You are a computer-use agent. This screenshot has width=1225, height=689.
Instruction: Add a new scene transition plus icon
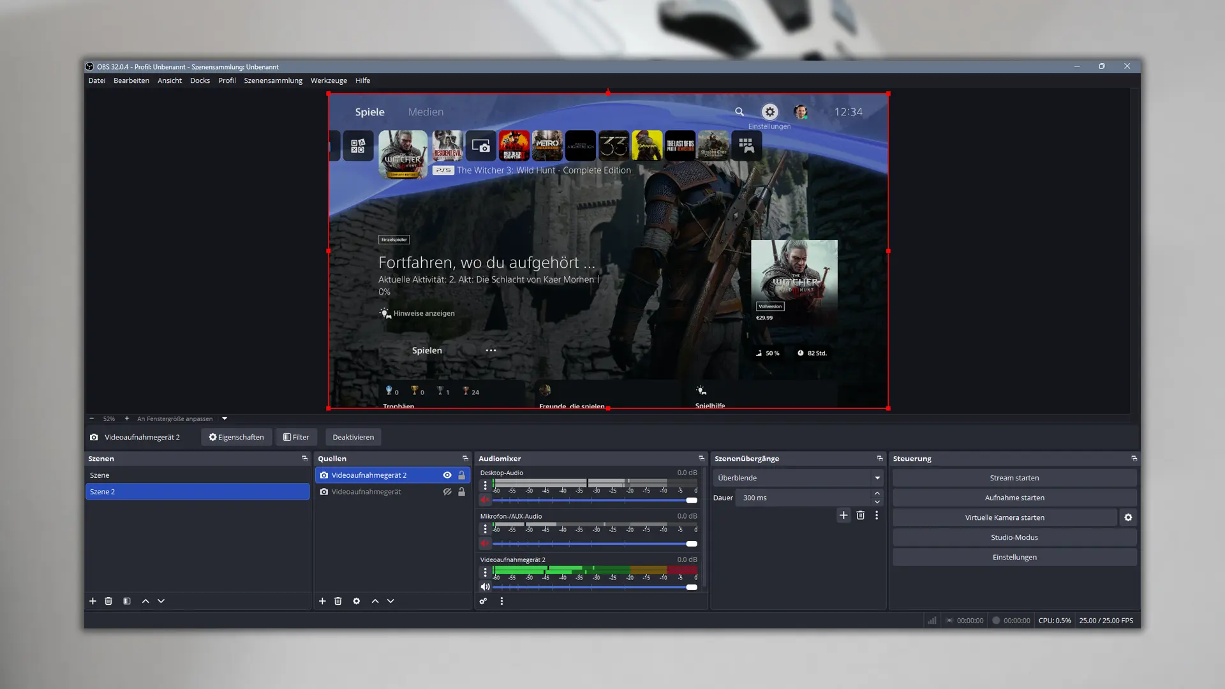tap(843, 515)
